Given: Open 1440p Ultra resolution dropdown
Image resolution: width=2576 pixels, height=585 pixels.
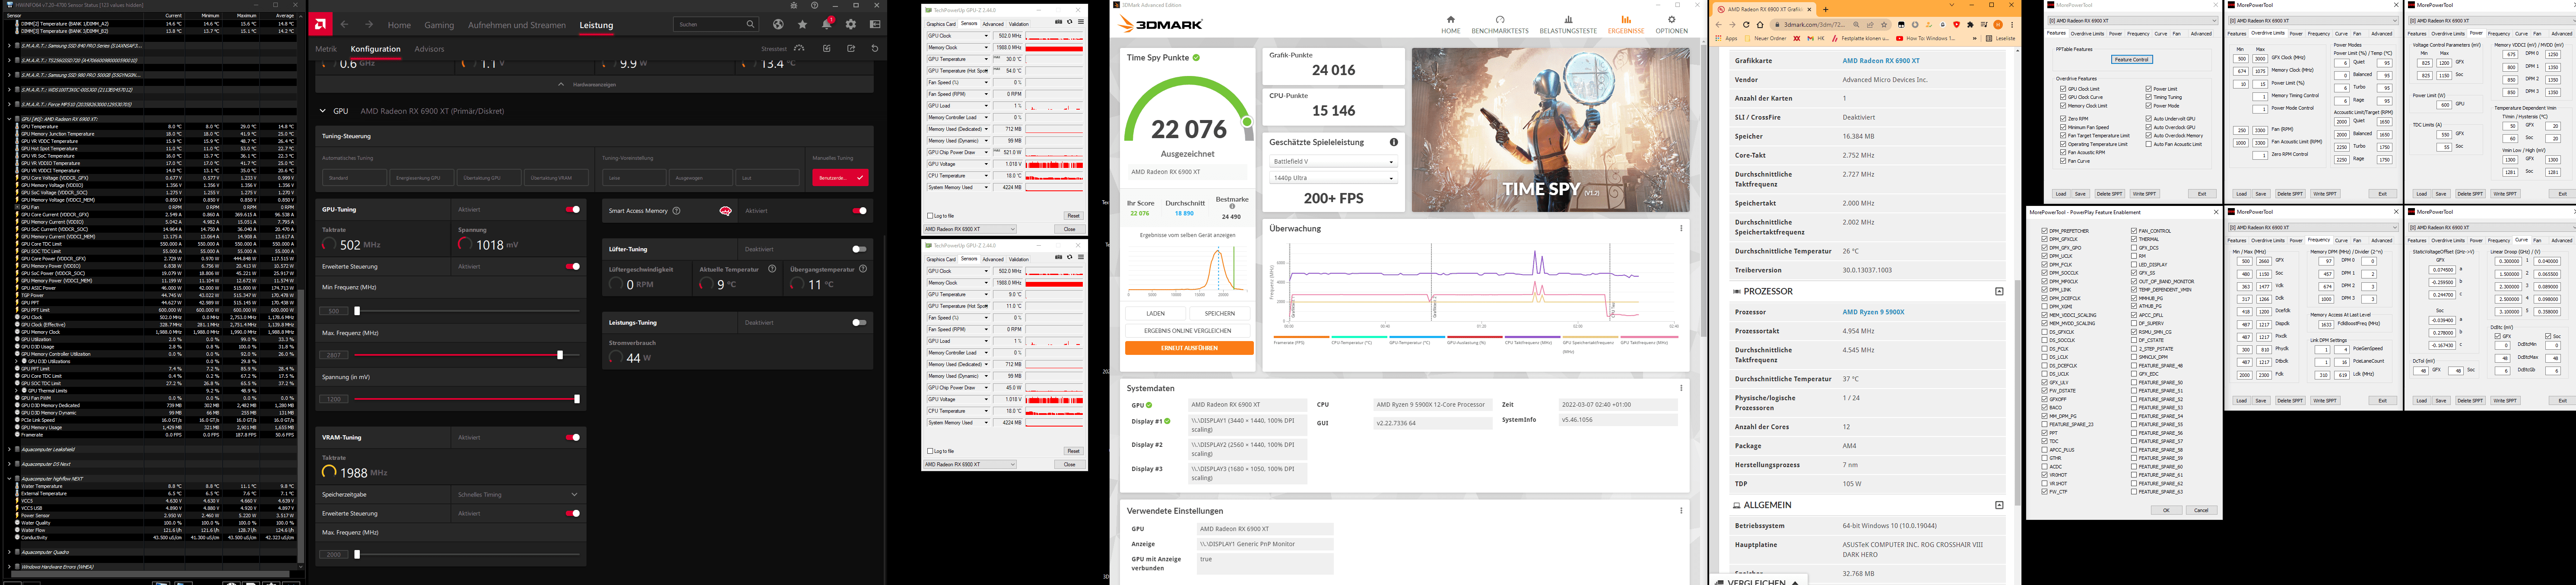Looking at the screenshot, I should [x=1333, y=178].
